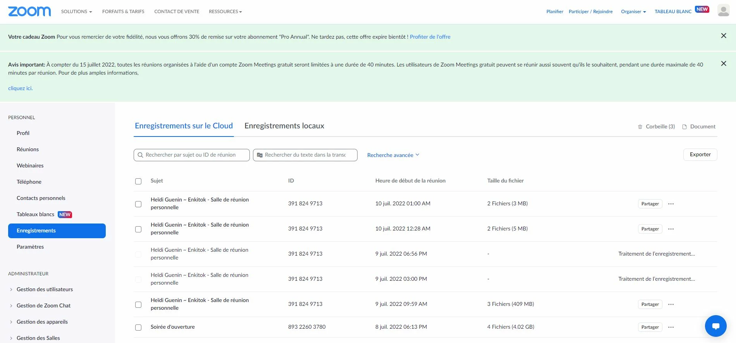The height and width of the screenshot is (343, 736).
Task: Open Forfaits & Tarifs page
Action: click(123, 12)
